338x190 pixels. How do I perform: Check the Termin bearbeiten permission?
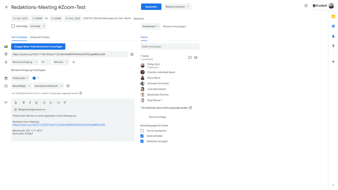pos(142,131)
